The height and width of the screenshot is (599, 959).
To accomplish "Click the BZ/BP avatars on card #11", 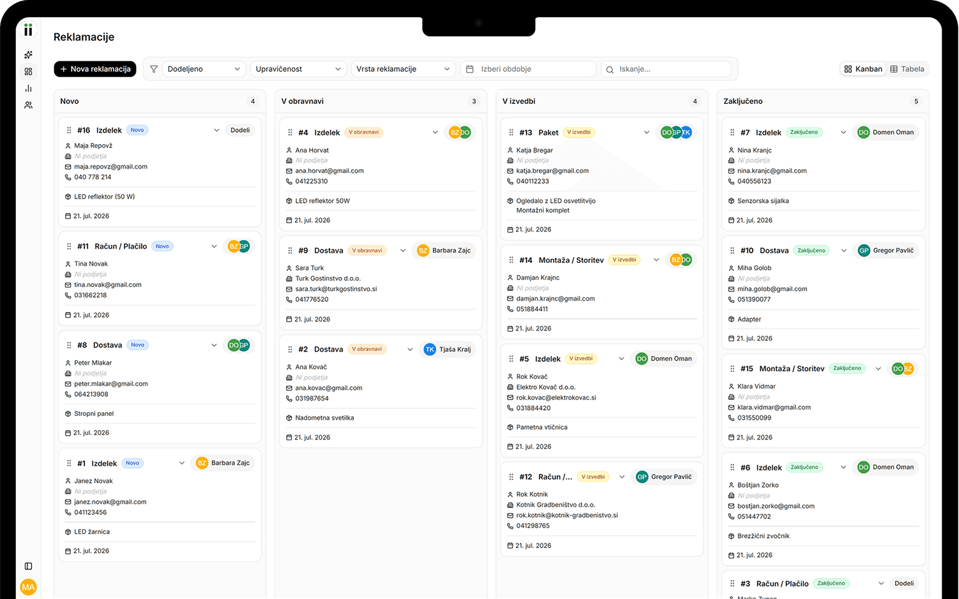I will click(239, 246).
